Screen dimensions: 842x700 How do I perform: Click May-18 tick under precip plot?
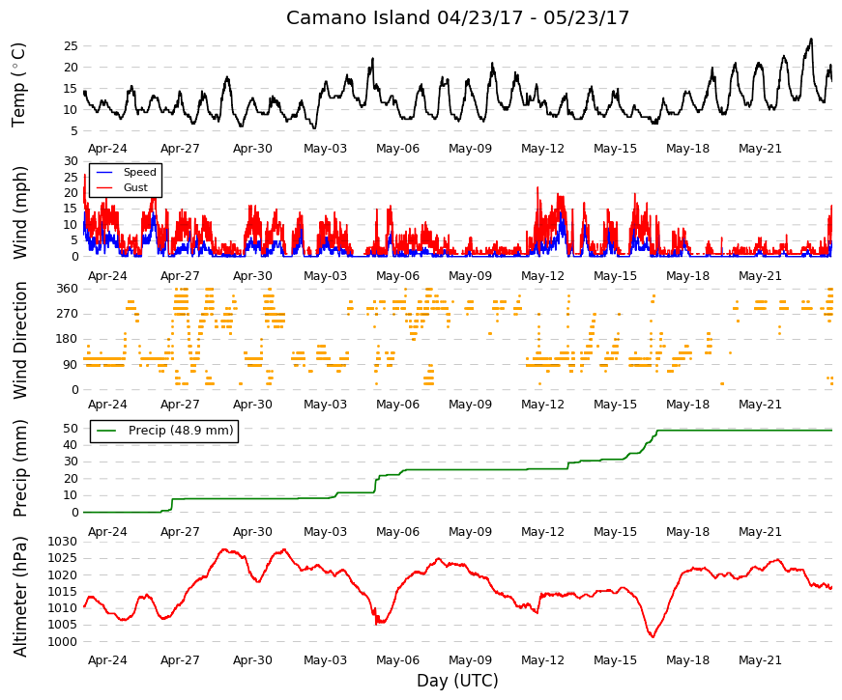(x=687, y=532)
